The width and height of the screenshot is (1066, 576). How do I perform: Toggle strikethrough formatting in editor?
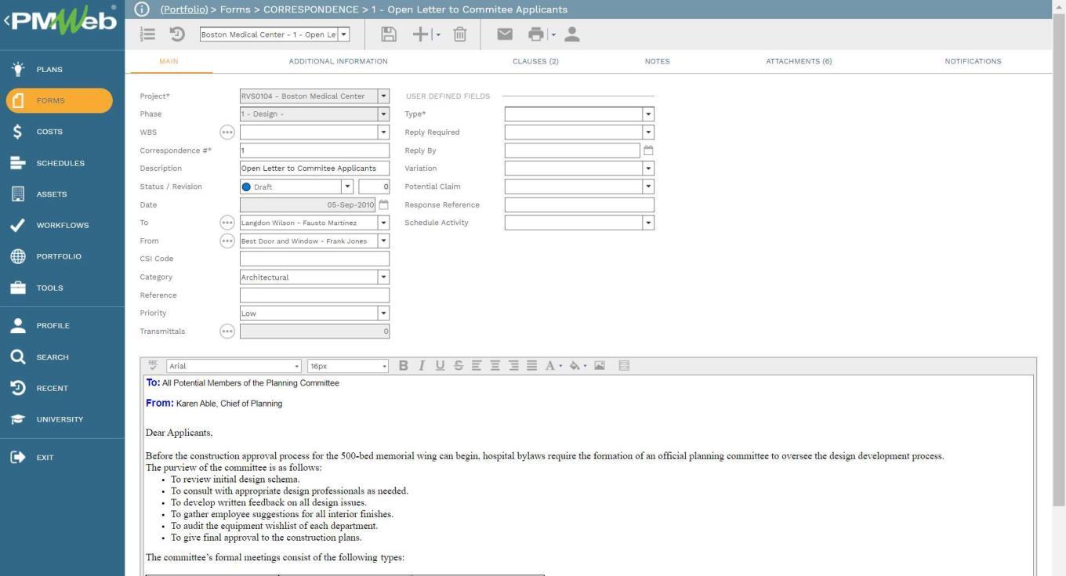(459, 365)
